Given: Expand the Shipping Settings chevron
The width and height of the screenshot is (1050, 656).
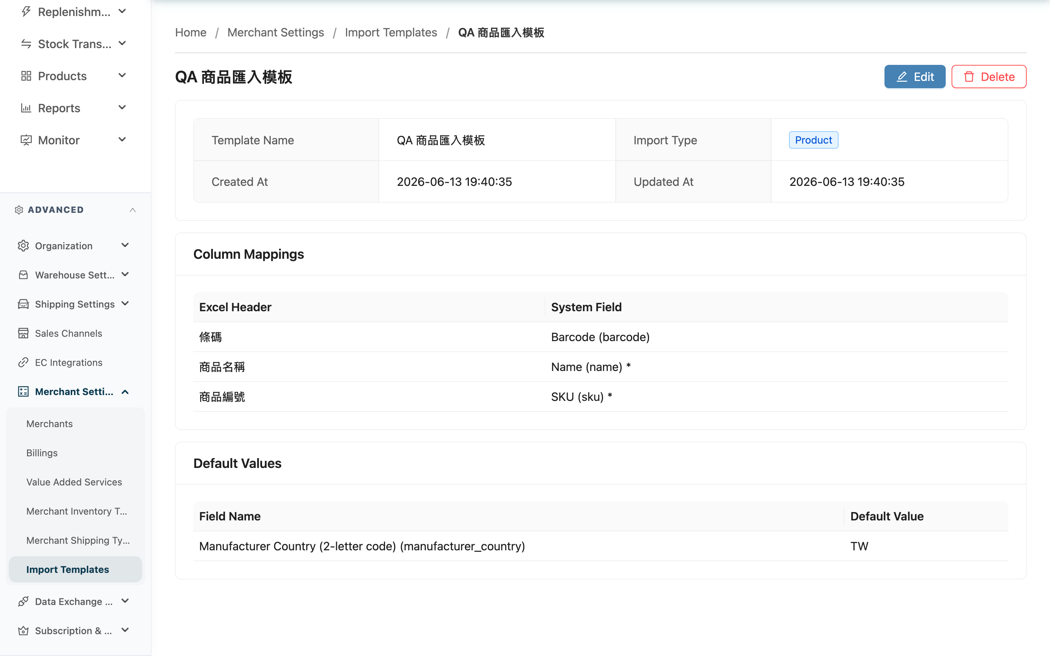Looking at the screenshot, I should [125, 303].
